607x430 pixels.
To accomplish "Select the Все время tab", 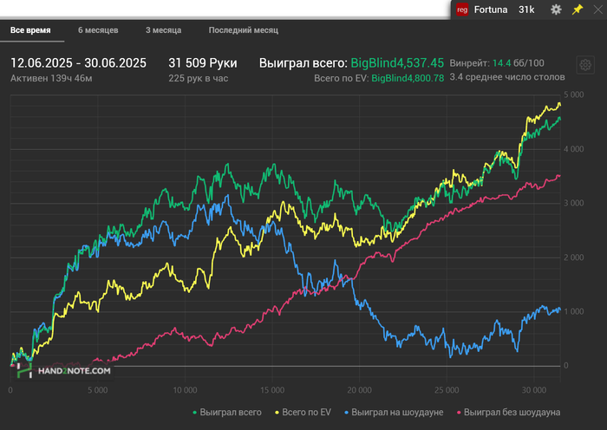I will (30, 30).
